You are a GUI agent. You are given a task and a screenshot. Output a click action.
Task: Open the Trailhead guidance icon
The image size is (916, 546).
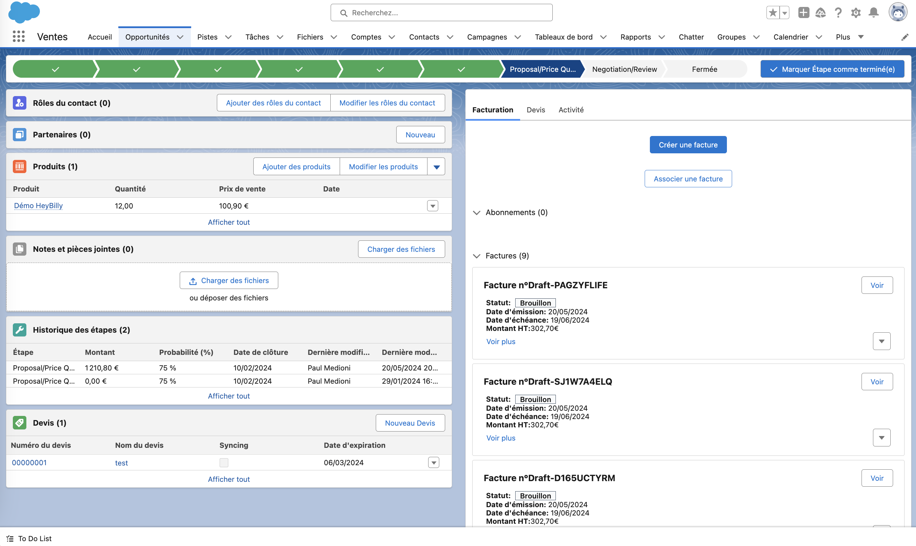820,13
